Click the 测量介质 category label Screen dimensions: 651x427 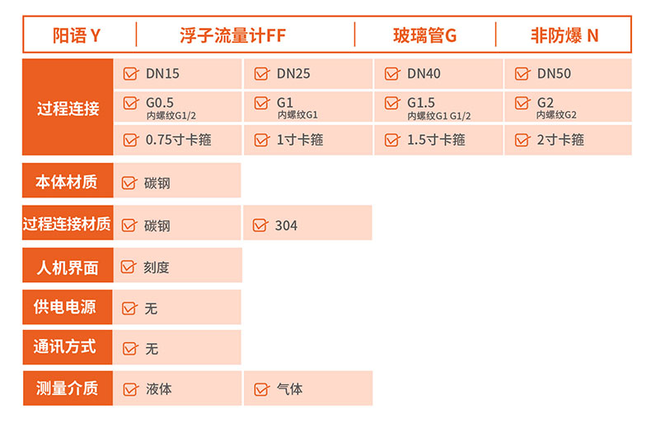68,388
